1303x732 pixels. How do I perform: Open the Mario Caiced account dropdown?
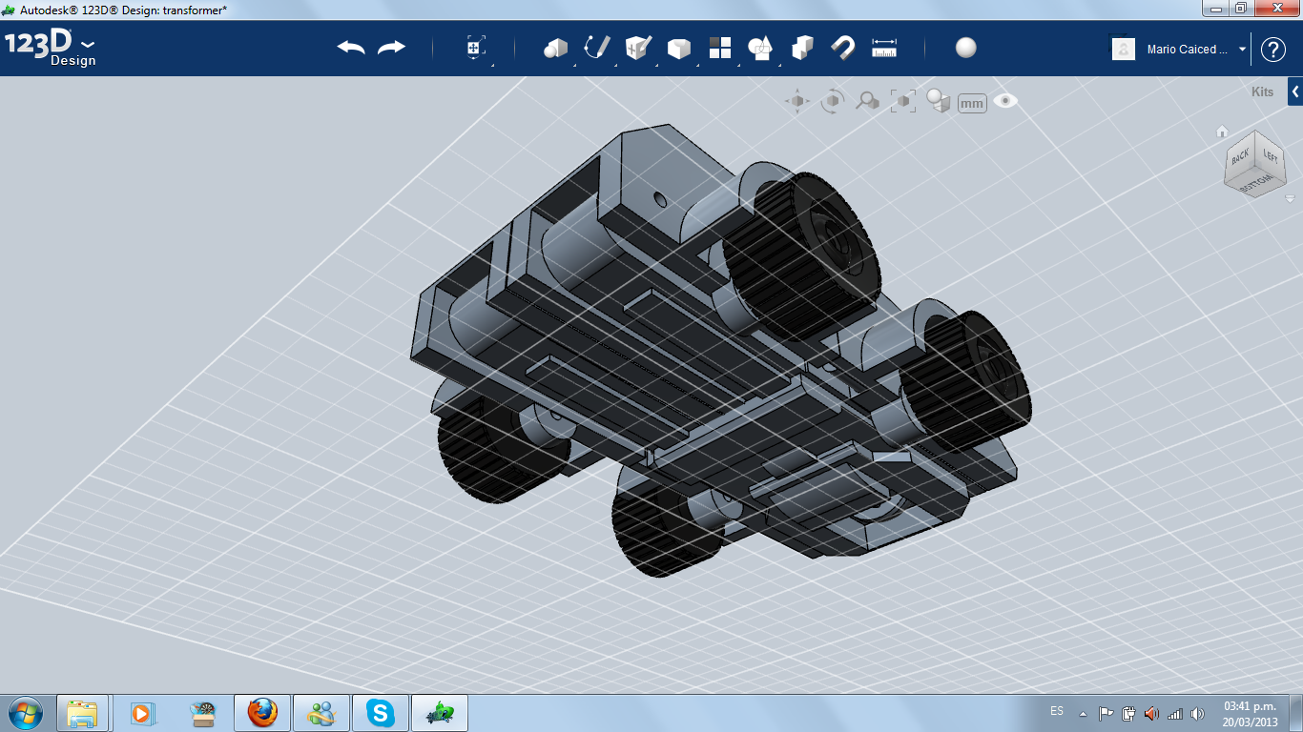coord(1243,50)
